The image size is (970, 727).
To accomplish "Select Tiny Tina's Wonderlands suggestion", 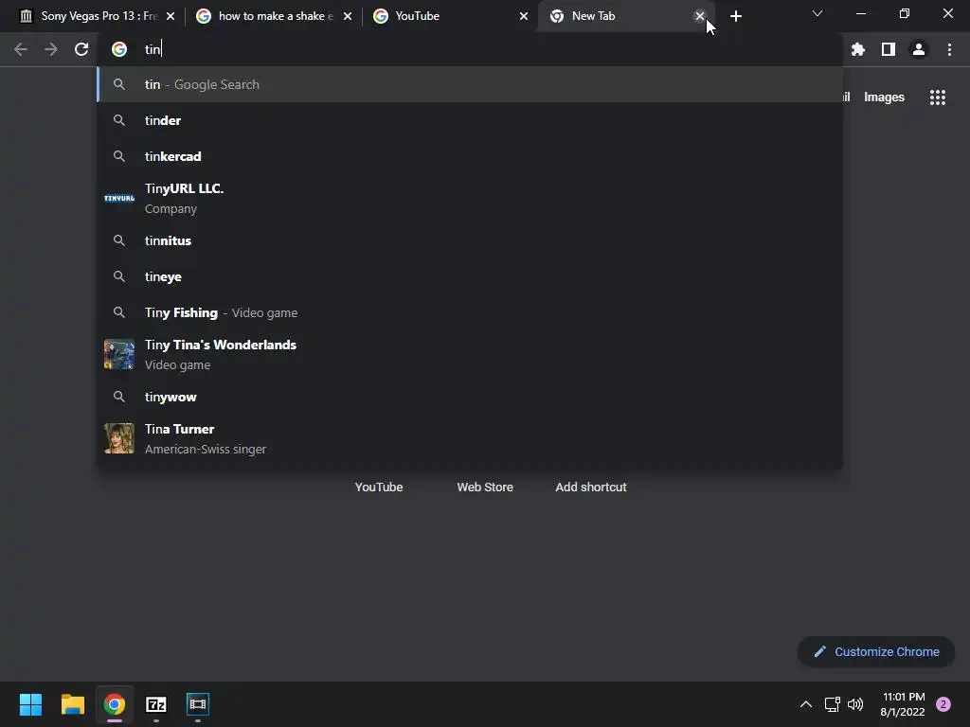I will 470,354.
